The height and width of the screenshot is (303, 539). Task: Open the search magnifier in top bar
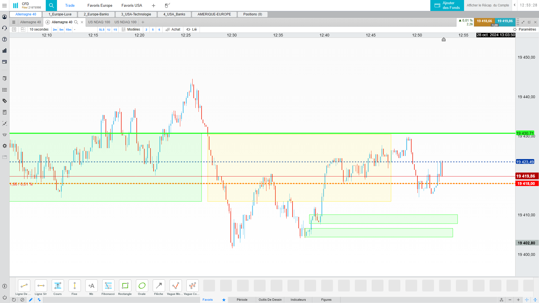point(51,5)
